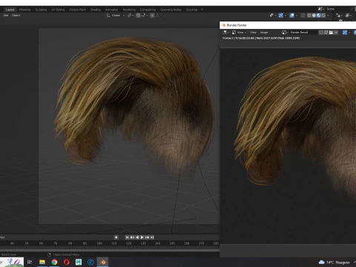The width and height of the screenshot is (356, 267).
Task: Open image file via folder icon
Action: 331,33
